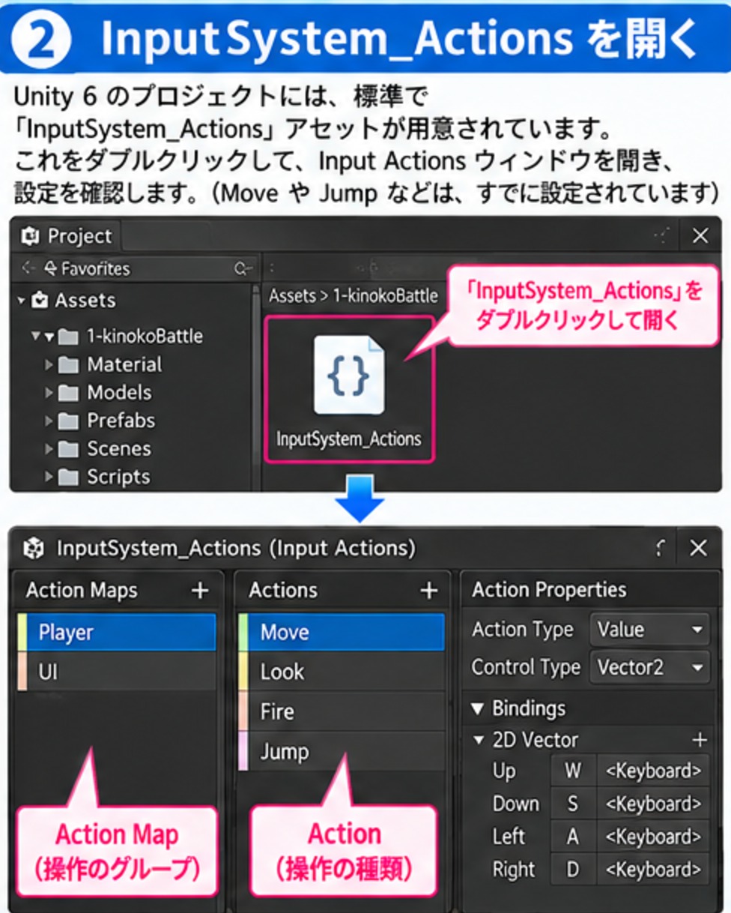Close the InputSystem_Actions window
Viewport: 731px width, 913px height.
click(x=698, y=548)
